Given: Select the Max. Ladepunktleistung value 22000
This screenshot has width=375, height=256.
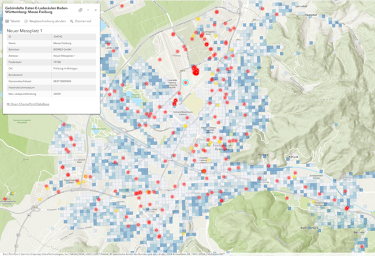Looking at the screenshot, I should (57, 94).
